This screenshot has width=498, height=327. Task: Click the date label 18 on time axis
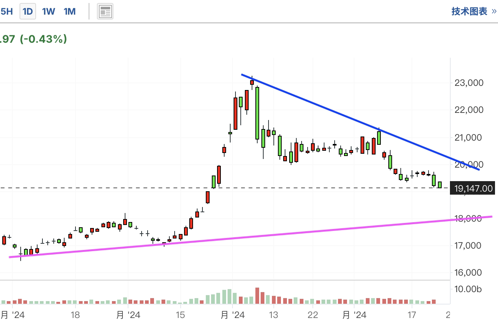(x=75, y=315)
